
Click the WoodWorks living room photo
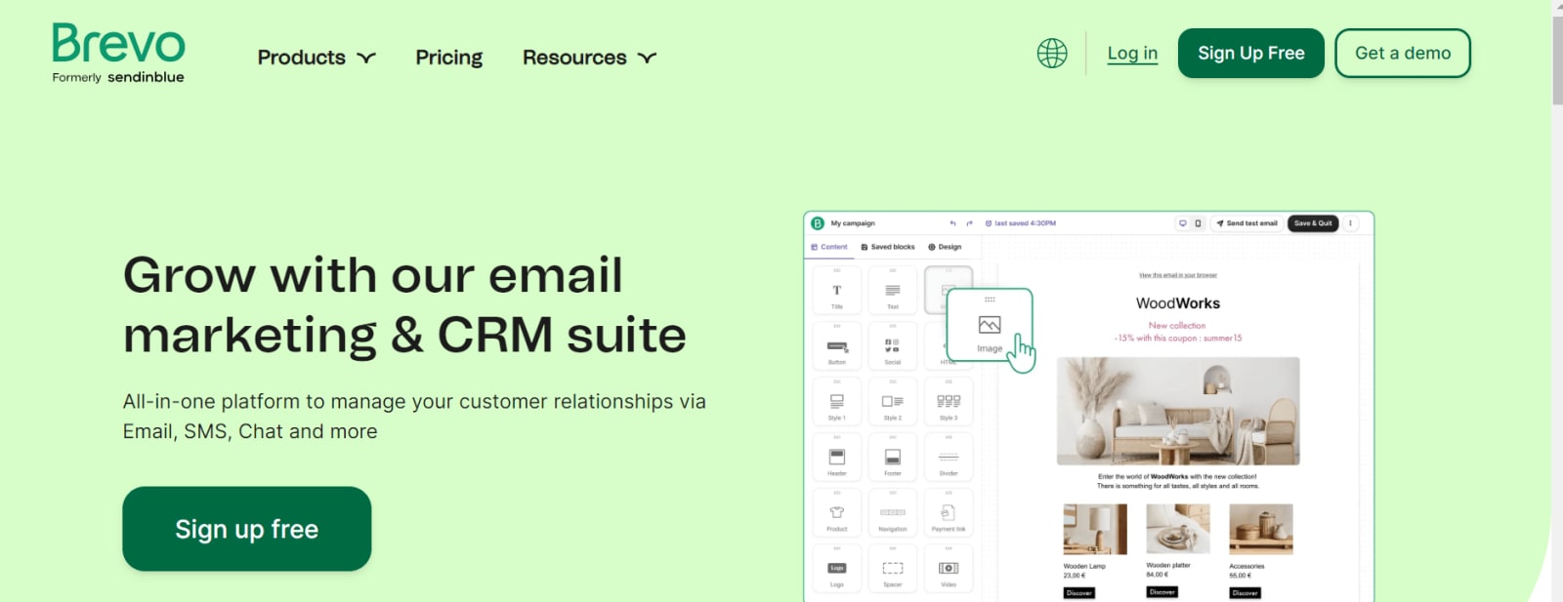pyautogui.click(x=1178, y=411)
